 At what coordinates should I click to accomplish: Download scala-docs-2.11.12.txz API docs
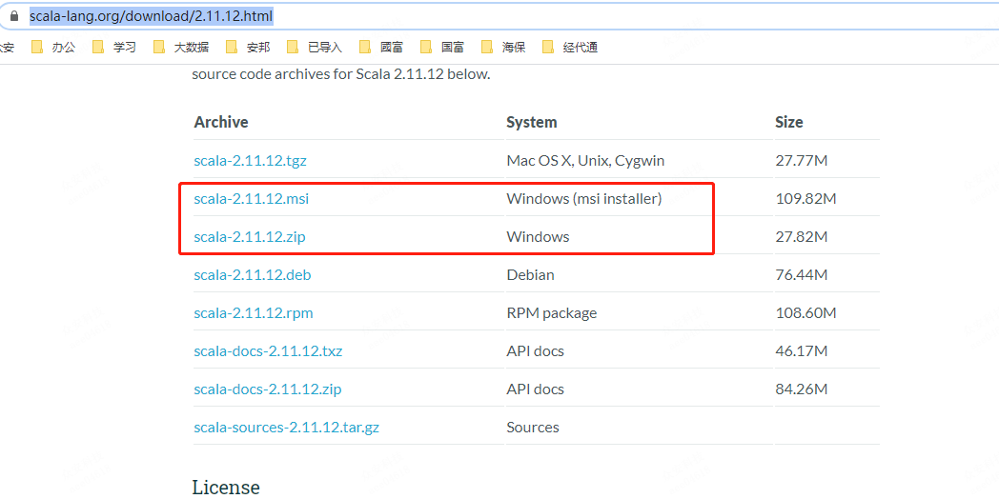(x=268, y=350)
